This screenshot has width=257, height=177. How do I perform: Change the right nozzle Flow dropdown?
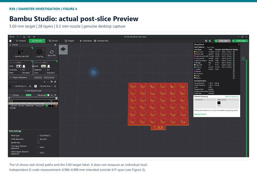(x=50, y=73)
